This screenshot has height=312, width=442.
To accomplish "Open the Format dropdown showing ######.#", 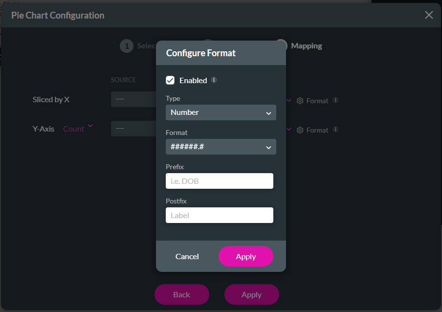I will [221, 147].
